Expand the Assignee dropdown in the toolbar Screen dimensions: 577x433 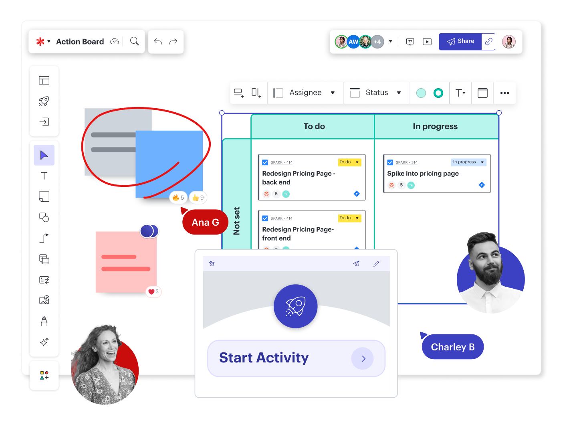333,93
